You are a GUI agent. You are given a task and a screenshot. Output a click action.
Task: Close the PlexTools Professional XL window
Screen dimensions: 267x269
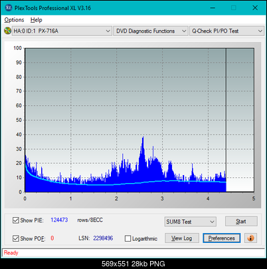pos(255,8)
